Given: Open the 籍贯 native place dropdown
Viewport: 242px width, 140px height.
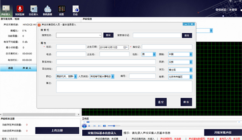Looking at the screenshot, I should pyautogui.click(x=191, y=77).
